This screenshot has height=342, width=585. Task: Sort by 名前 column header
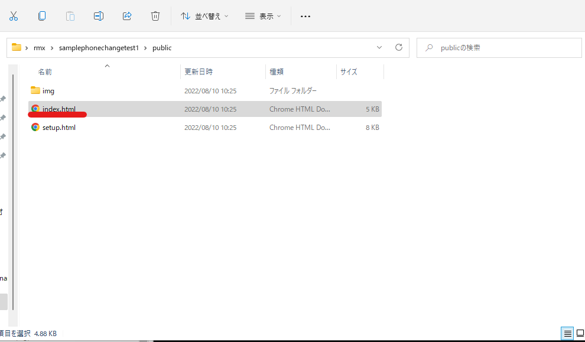45,71
